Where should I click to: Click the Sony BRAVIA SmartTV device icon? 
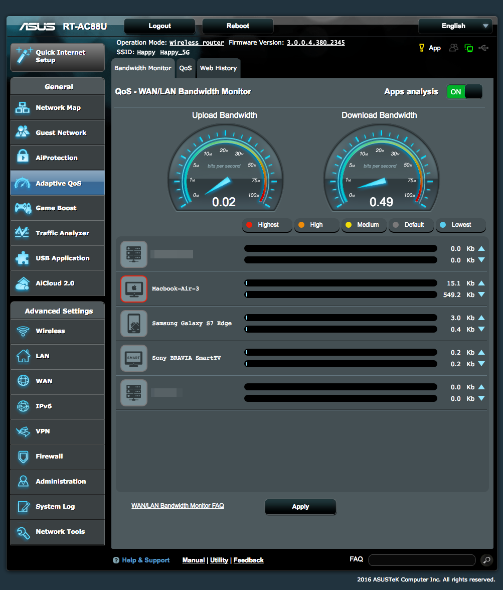134,358
